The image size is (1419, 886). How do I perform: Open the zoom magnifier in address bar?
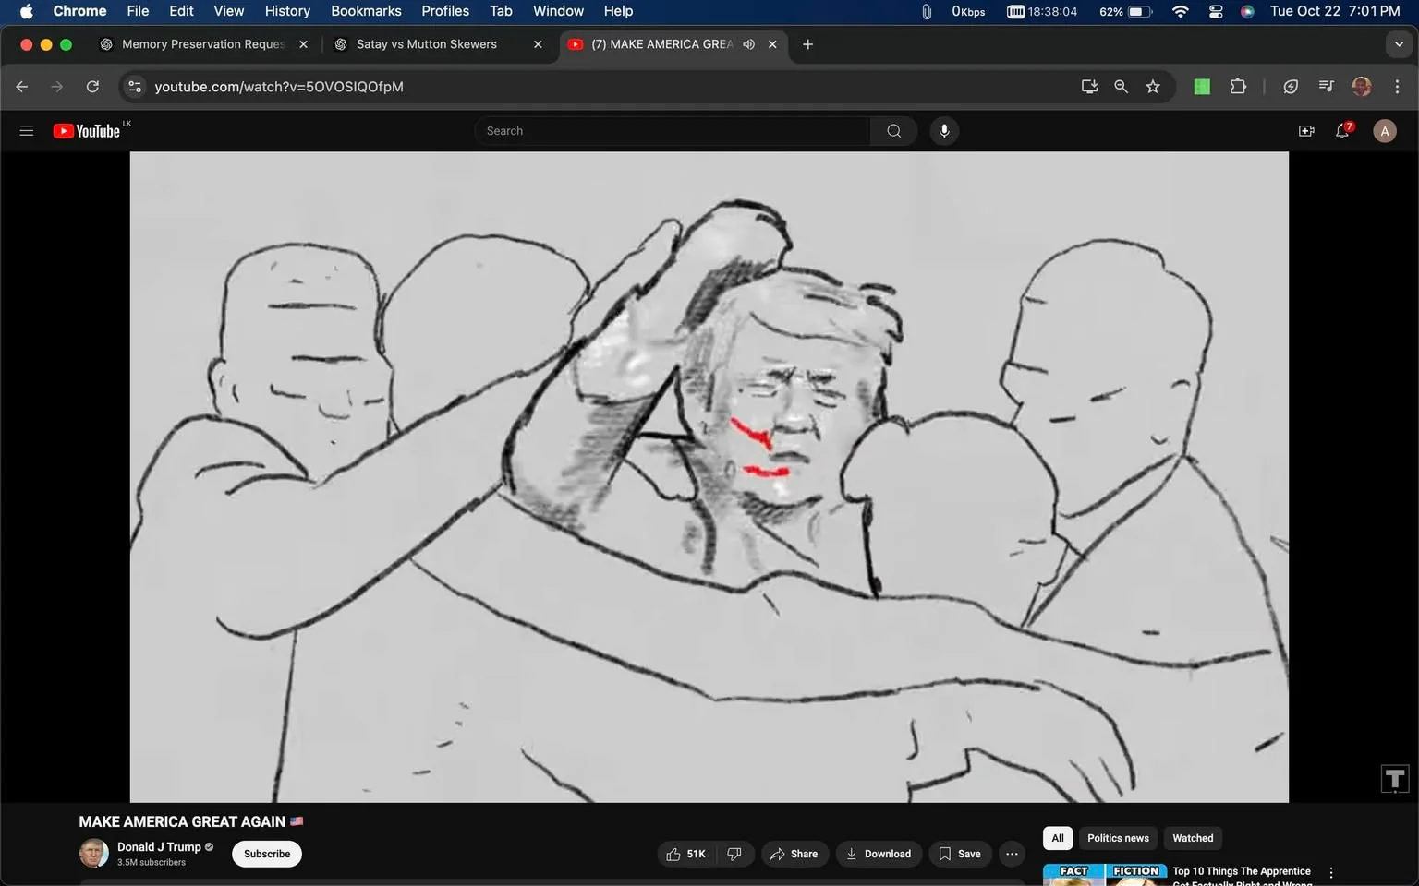[1121, 87]
